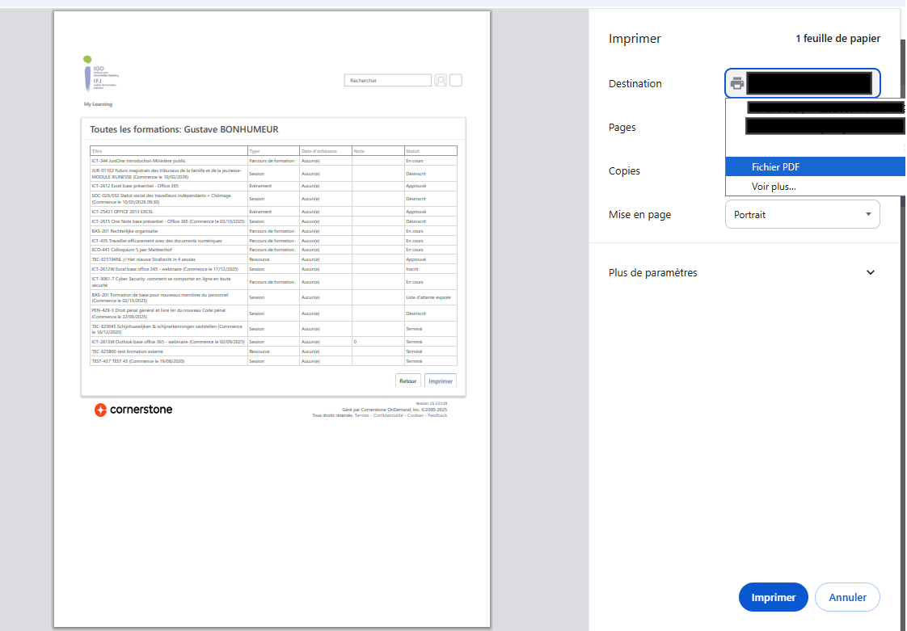This screenshot has height=631, width=907.
Task: Select the "My Learning" navigation item
Action: (99, 104)
